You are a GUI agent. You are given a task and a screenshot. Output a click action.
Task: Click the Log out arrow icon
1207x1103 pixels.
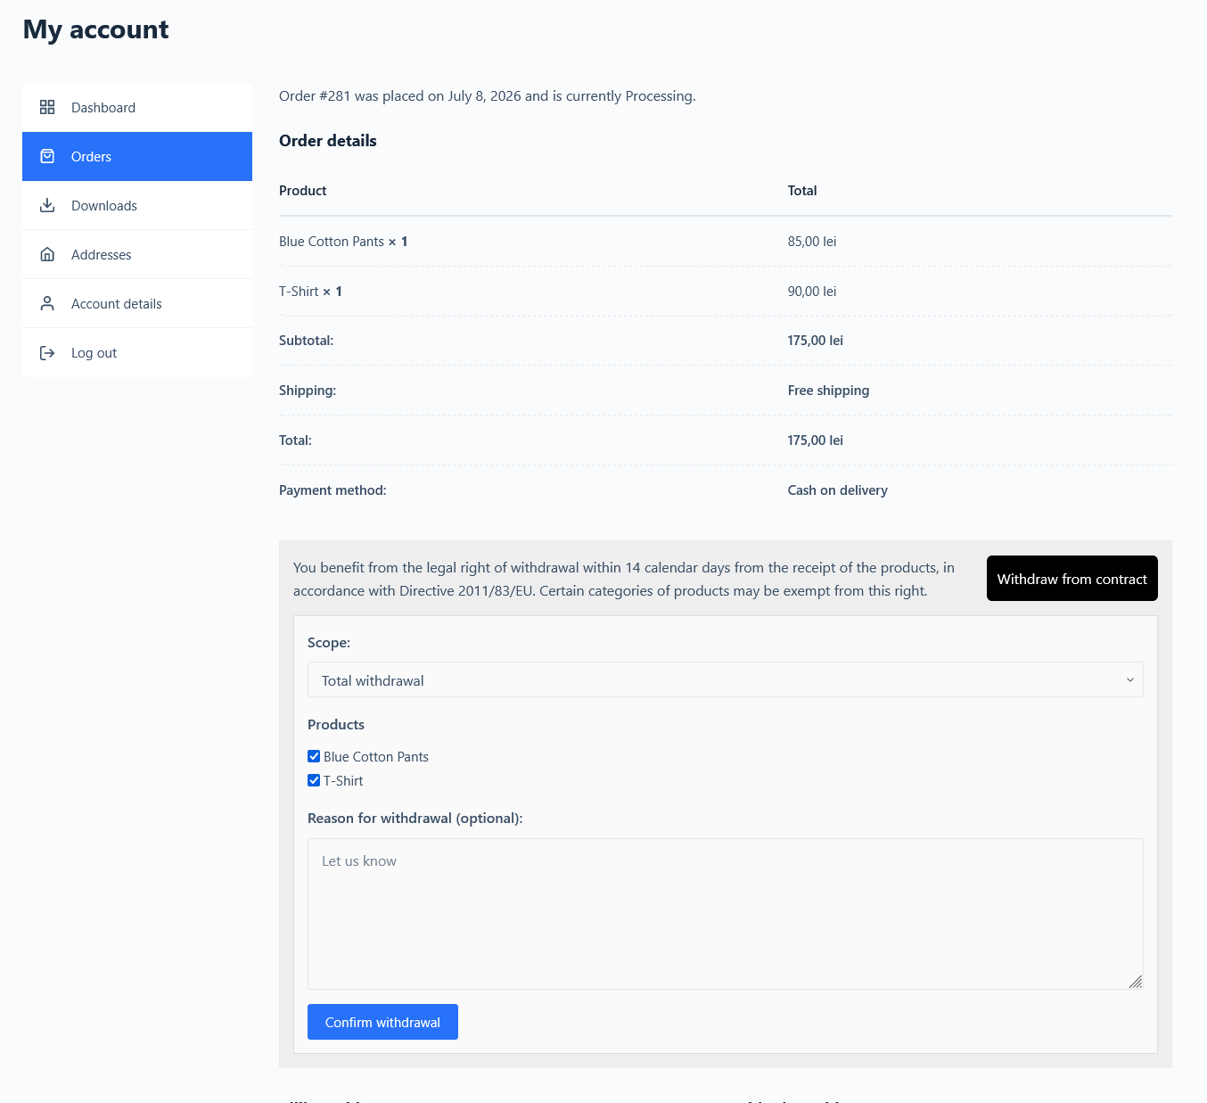(x=47, y=352)
